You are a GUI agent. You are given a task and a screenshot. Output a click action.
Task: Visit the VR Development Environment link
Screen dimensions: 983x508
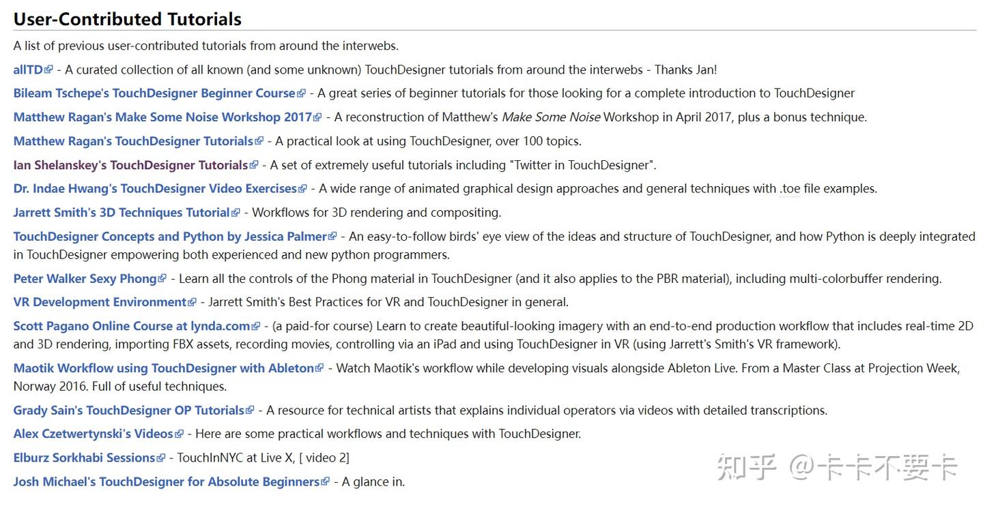point(100,302)
